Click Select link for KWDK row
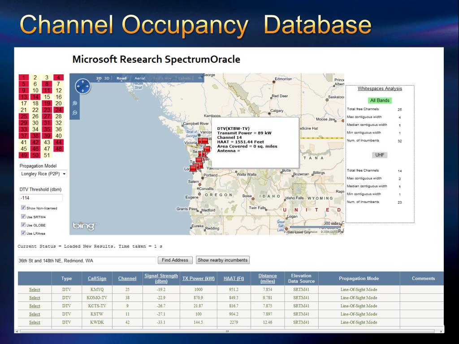The width and height of the screenshot is (459, 344). 35,322
